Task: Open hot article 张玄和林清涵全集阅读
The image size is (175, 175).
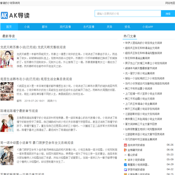Action: coord(138,58)
